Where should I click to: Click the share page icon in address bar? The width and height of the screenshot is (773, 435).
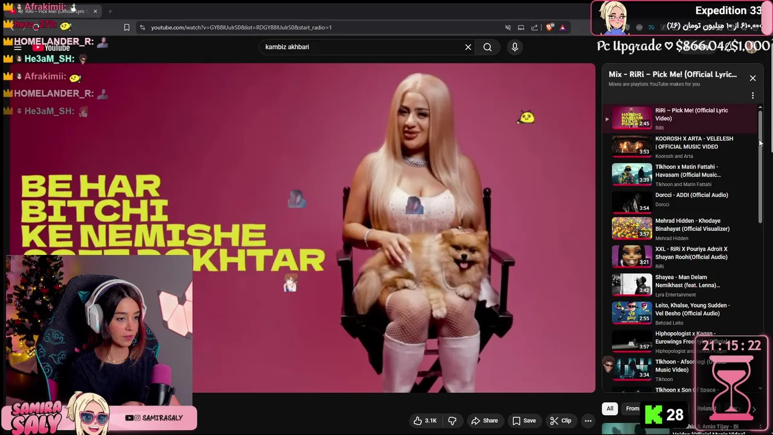534,27
